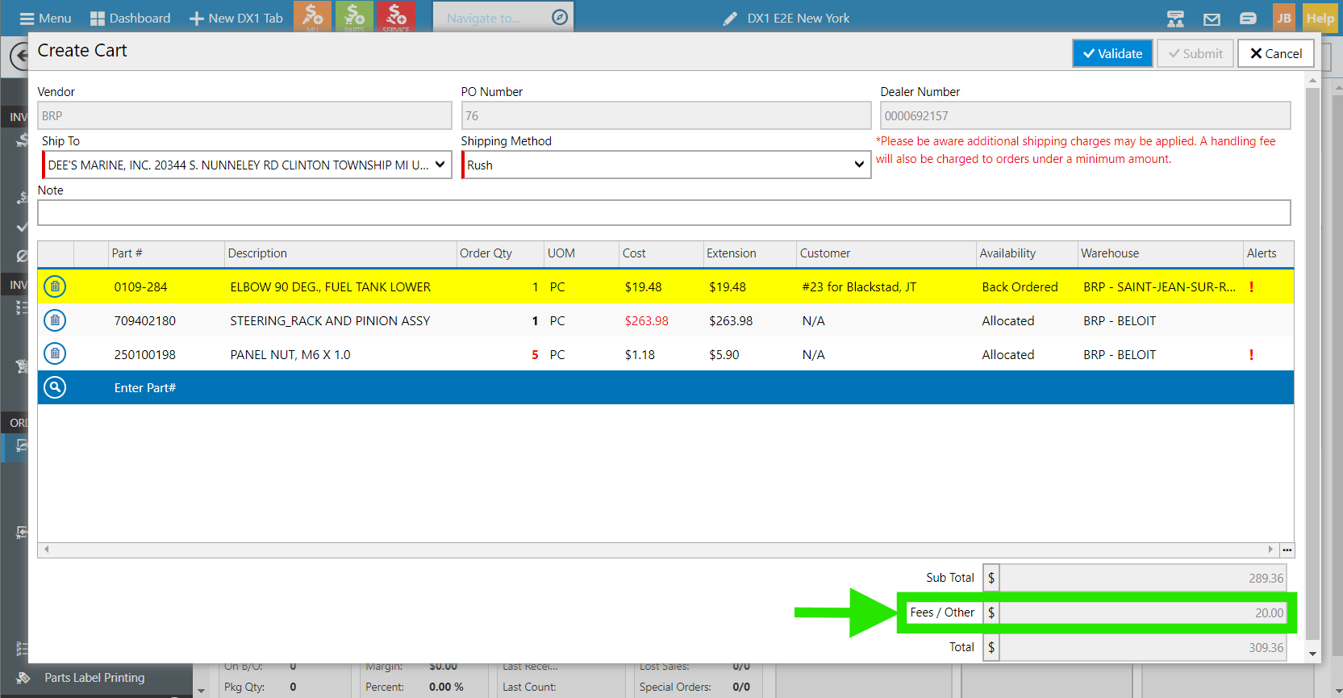Open the Menu hamburger button
This screenshot has width=1343, height=698.
[45, 18]
